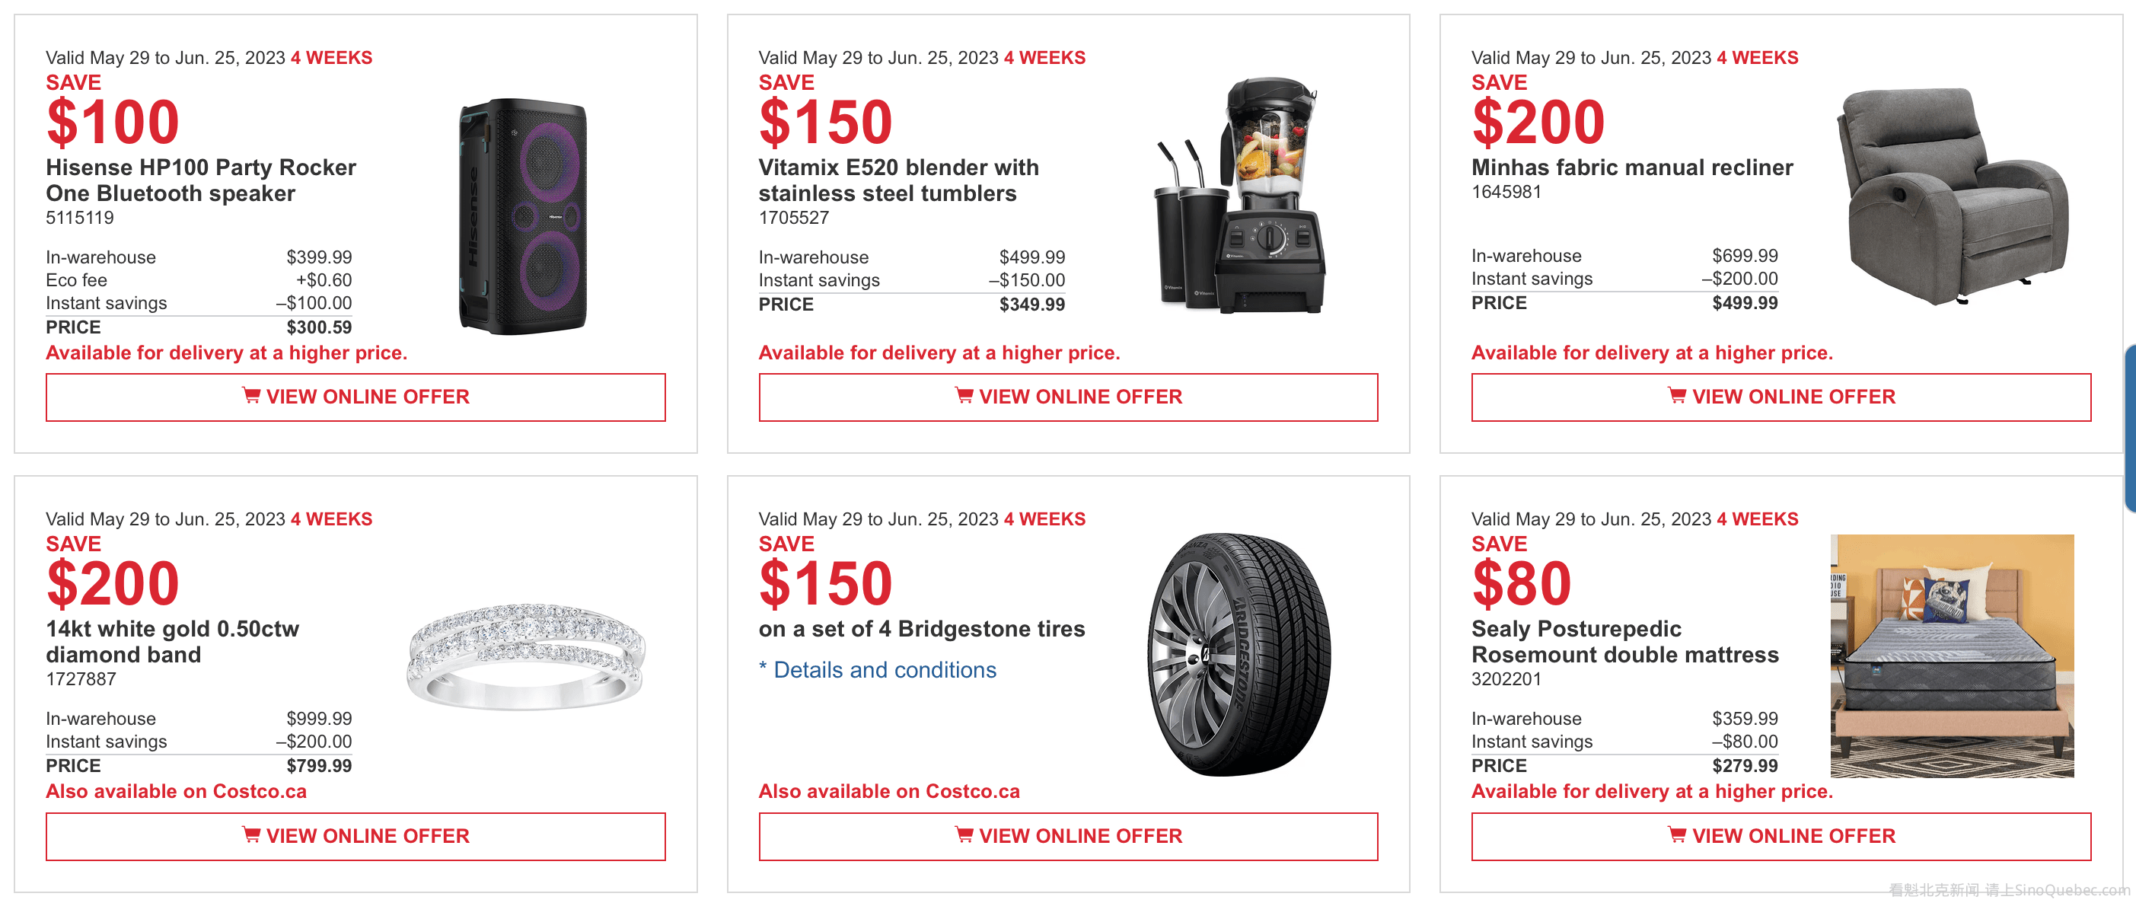View online offer for Bridgestone tires set
The image size is (2136, 903).
1068,836
